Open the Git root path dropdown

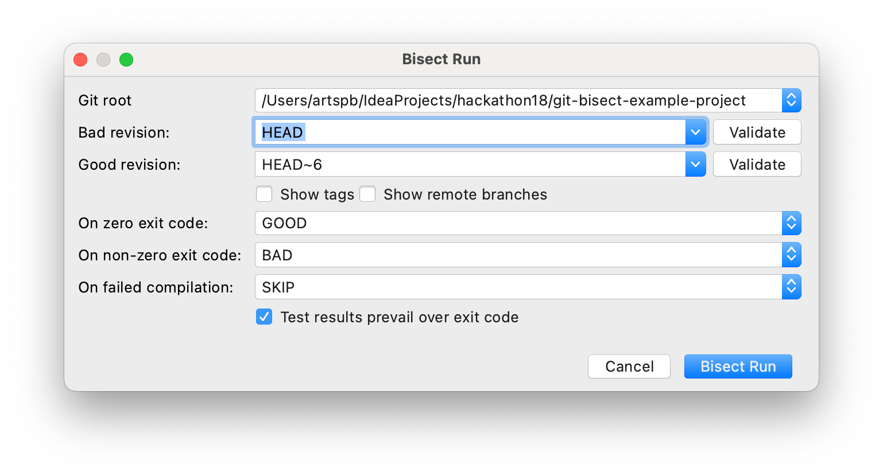pyautogui.click(x=791, y=100)
